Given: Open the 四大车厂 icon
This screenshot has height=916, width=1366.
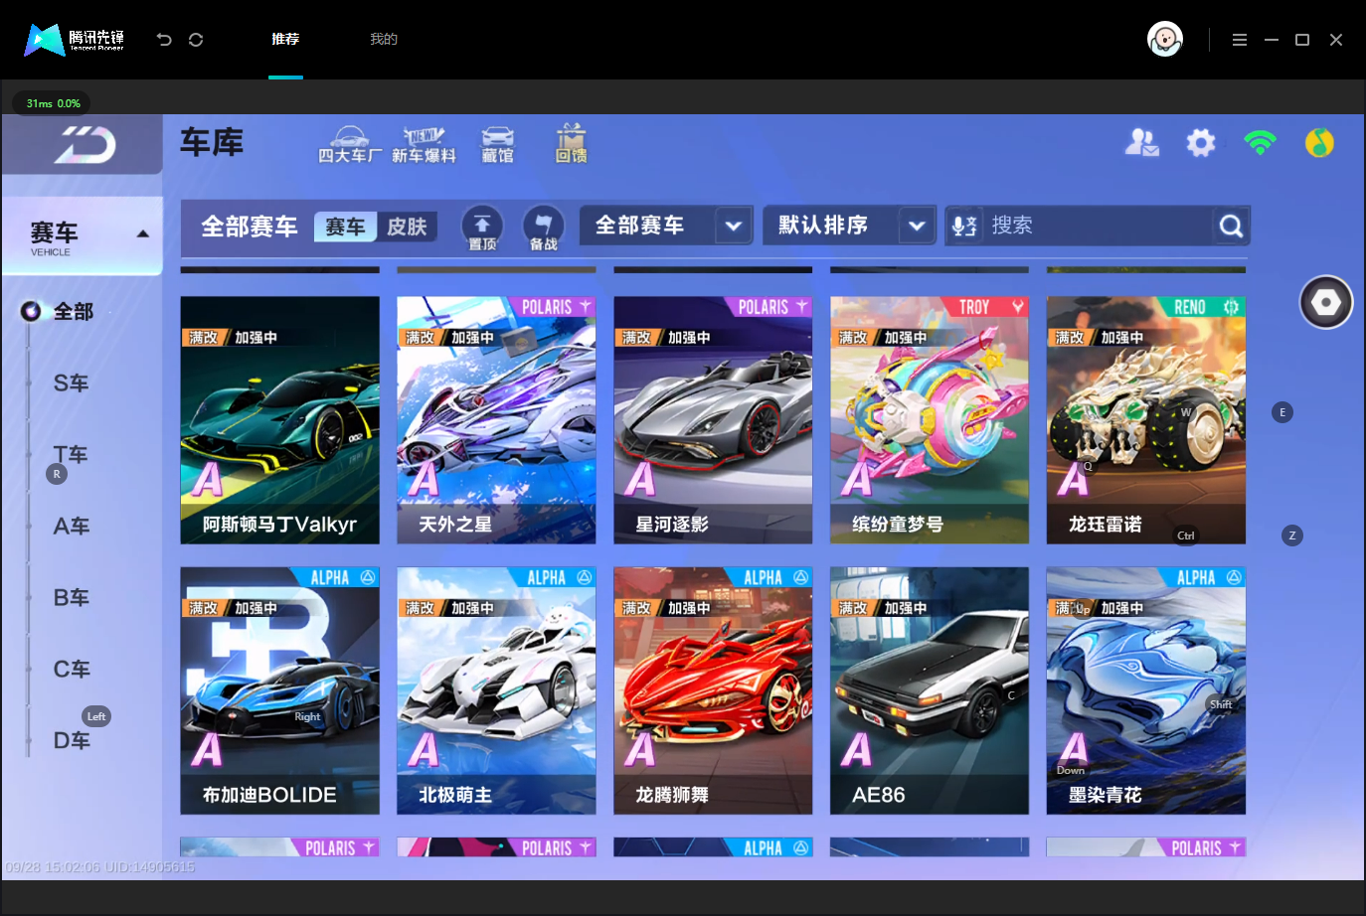Looking at the screenshot, I should [350, 145].
